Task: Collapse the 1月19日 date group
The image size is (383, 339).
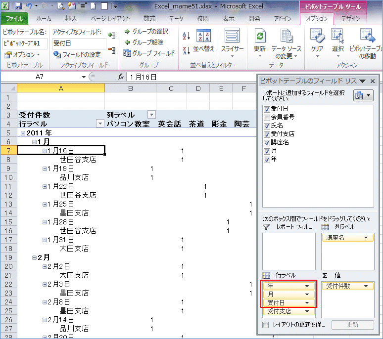Action: tap(45, 169)
